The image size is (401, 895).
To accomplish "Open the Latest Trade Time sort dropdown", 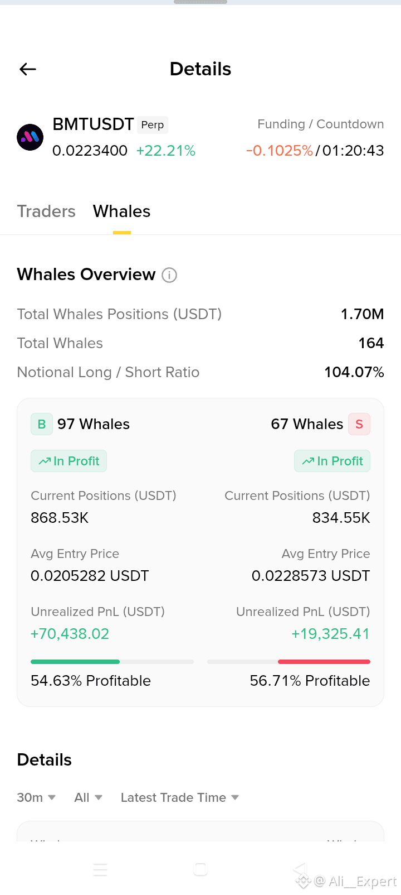I will 180,797.
